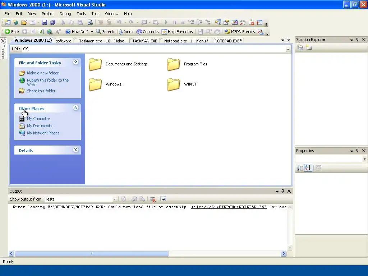
Task: Click the New Project toolbar icon
Action: [7, 22]
